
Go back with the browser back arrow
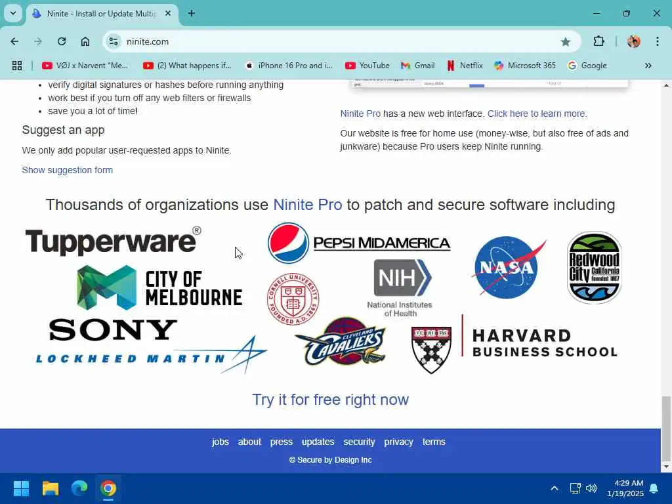[14, 41]
